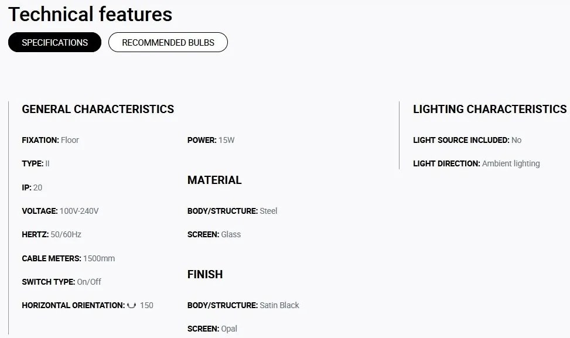This screenshot has height=338, width=570.
Task: Click the Finish section heading
Action: click(x=205, y=274)
